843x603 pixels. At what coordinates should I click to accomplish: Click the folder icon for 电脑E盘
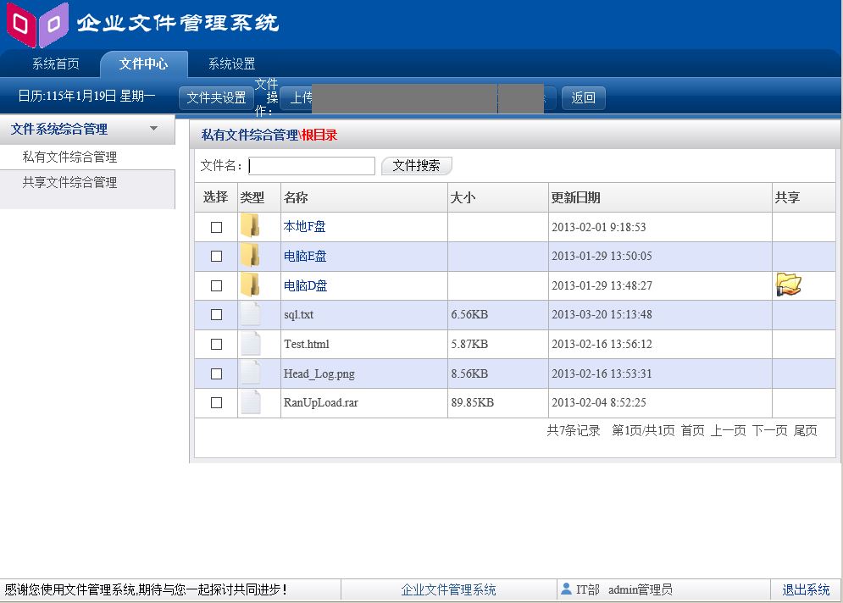[250, 256]
